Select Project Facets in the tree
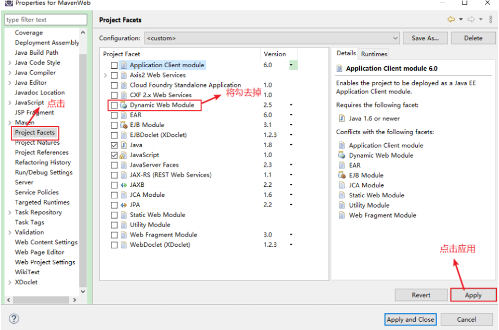Screen dimensions: 499x330 coord(35,132)
